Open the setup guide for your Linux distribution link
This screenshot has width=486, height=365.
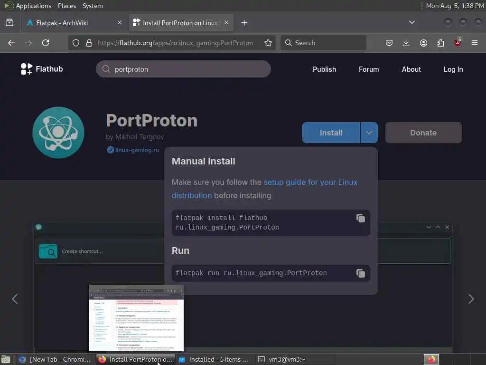(x=264, y=189)
